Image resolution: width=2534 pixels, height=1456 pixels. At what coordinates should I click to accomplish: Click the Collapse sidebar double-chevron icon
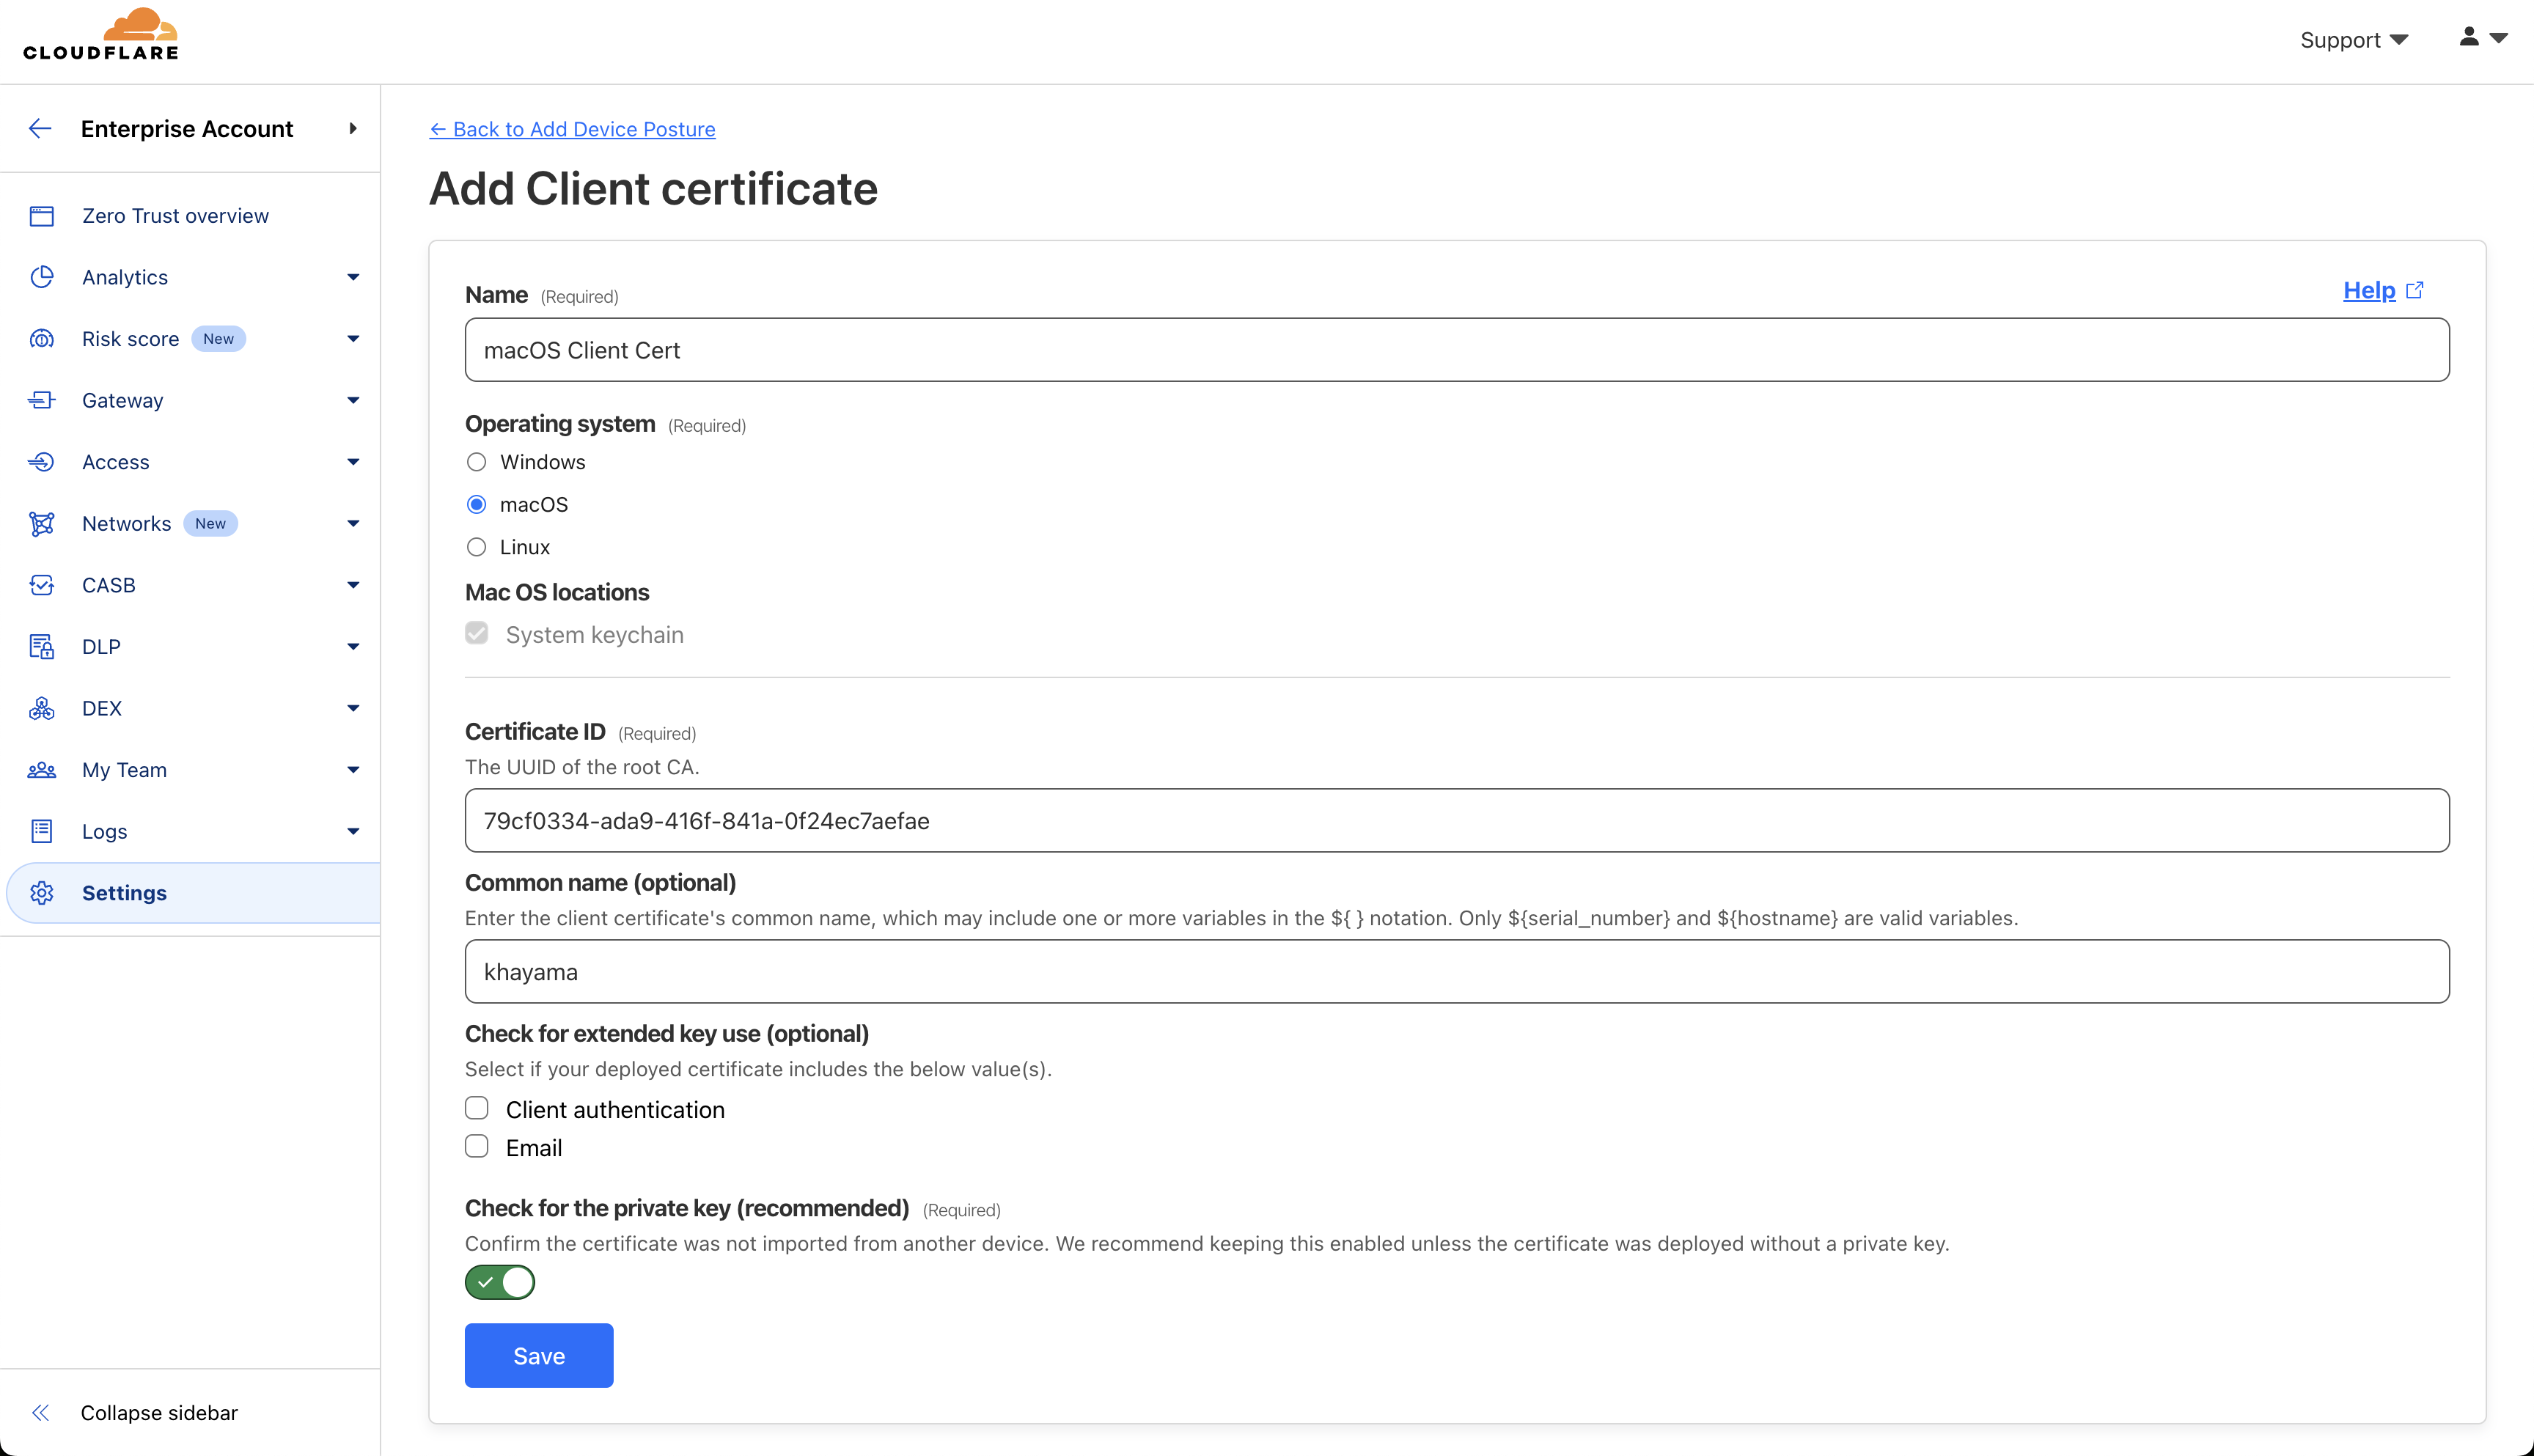[x=41, y=1412]
